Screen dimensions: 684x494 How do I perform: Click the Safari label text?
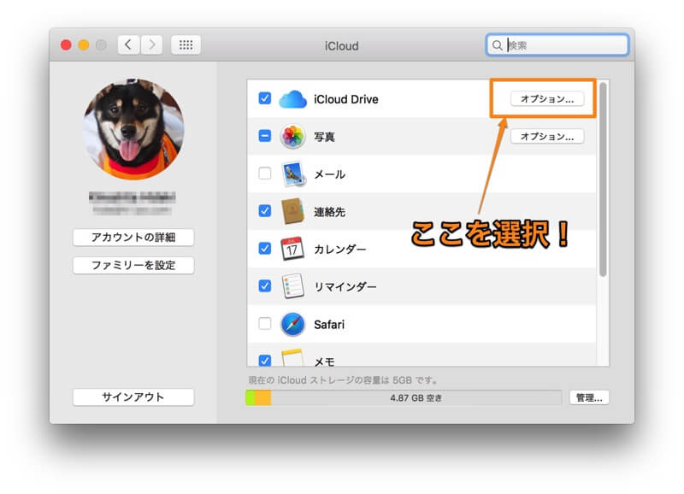pyautogui.click(x=329, y=325)
